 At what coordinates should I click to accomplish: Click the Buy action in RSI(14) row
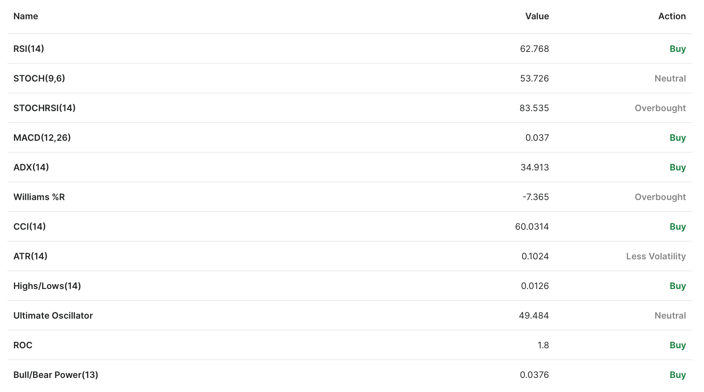(678, 49)
